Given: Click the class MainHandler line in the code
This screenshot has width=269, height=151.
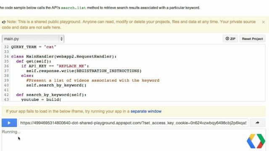Looking at the screenshot, I should [x=64, y=57].
